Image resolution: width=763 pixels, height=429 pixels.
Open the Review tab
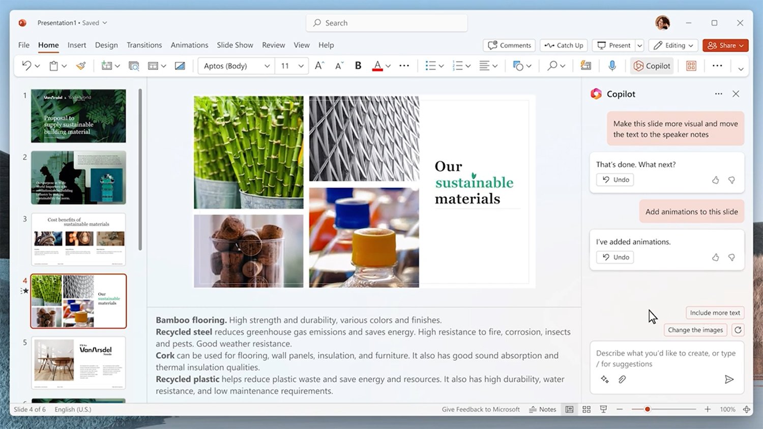[x=274, y=45]
